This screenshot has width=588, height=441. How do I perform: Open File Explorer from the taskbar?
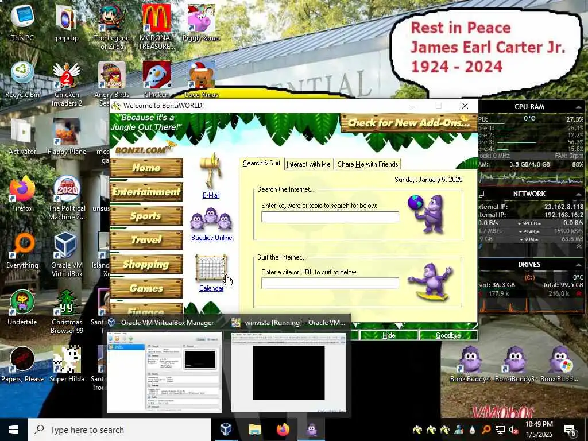pos(254,430)
